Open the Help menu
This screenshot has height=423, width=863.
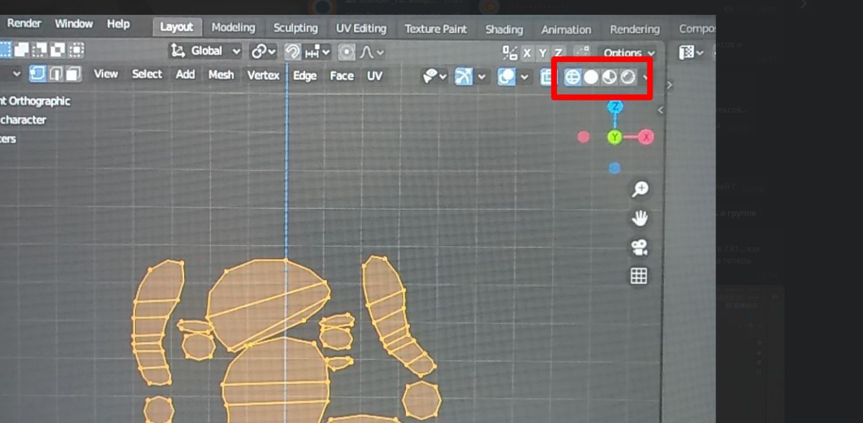(118, 24)
